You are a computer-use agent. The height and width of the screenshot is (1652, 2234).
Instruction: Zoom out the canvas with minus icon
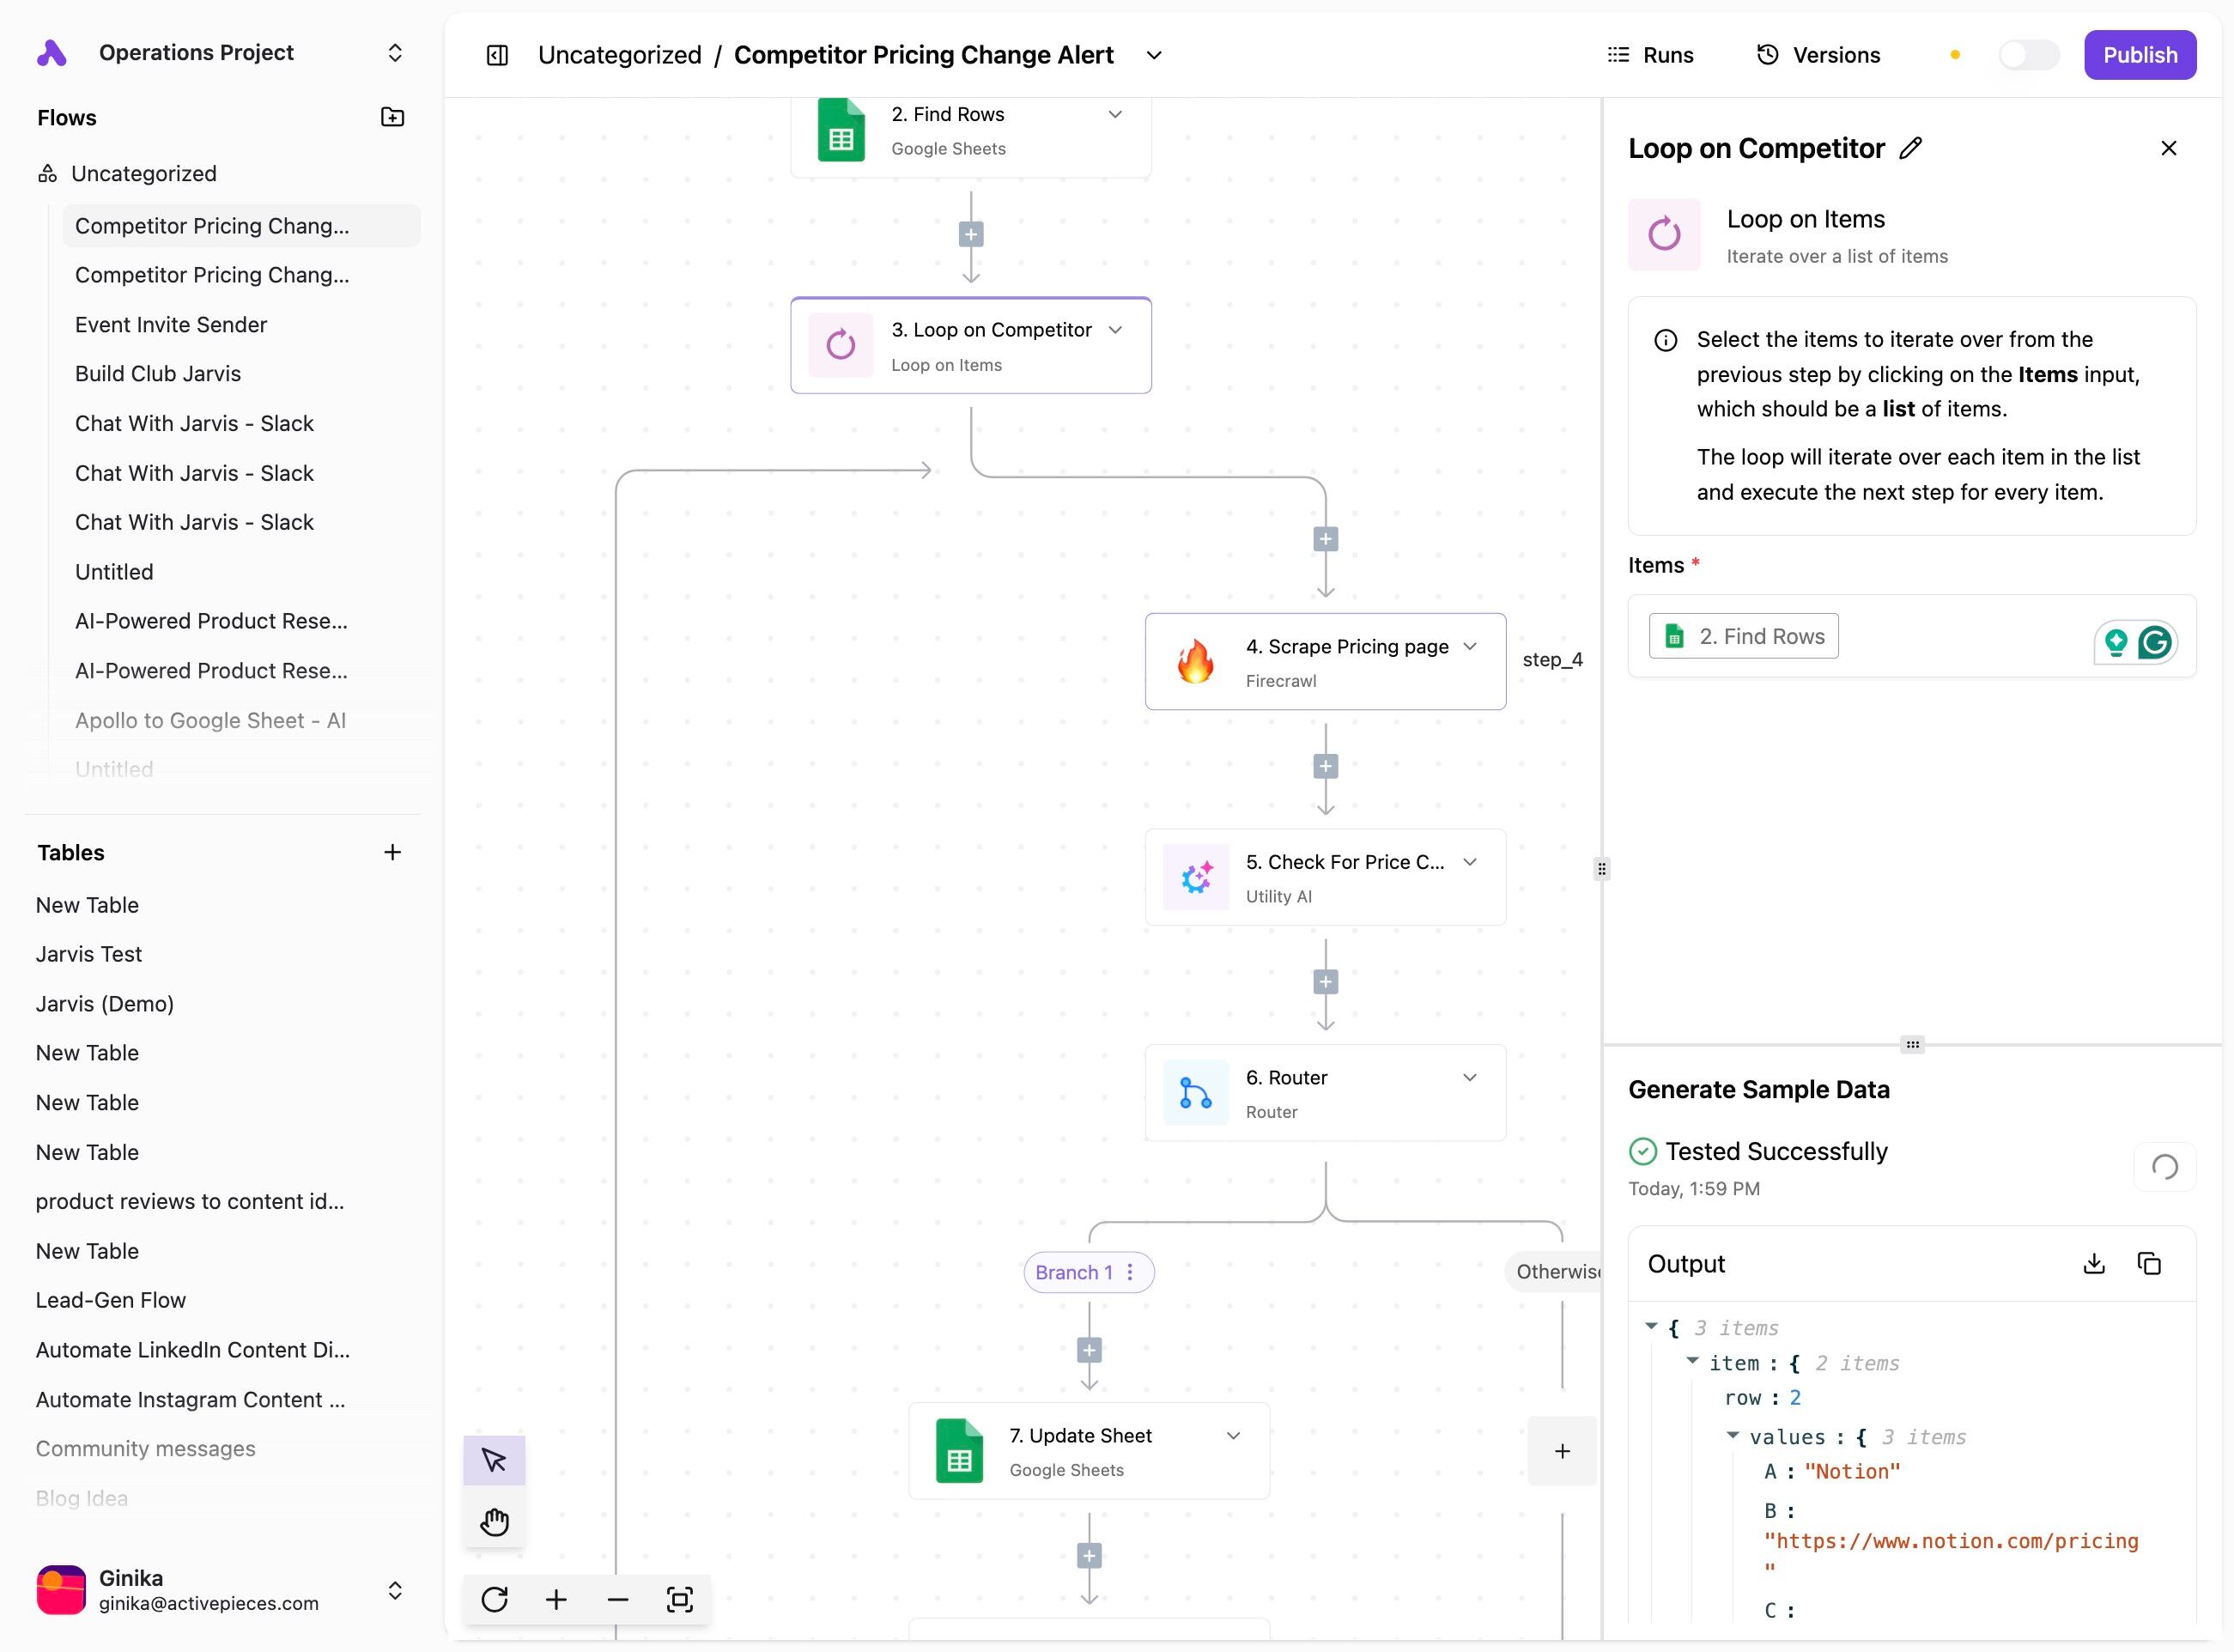click(x=618, y=1599)
